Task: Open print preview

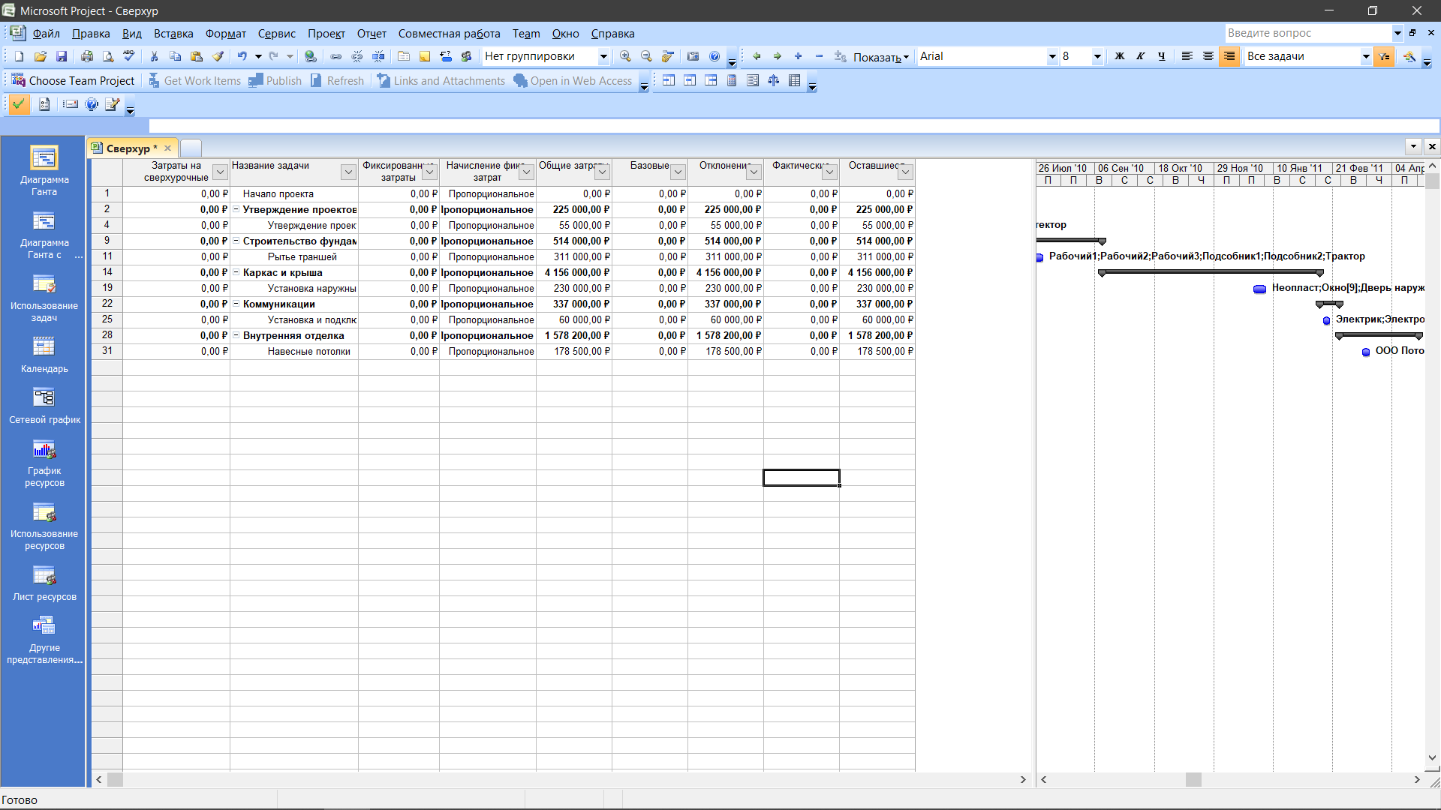Action: 108,56
